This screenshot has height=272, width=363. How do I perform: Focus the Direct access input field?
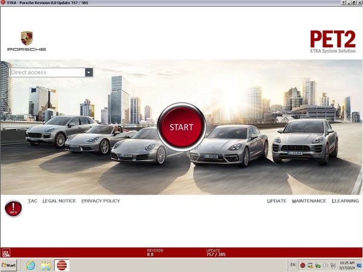[x=47, y=73]
